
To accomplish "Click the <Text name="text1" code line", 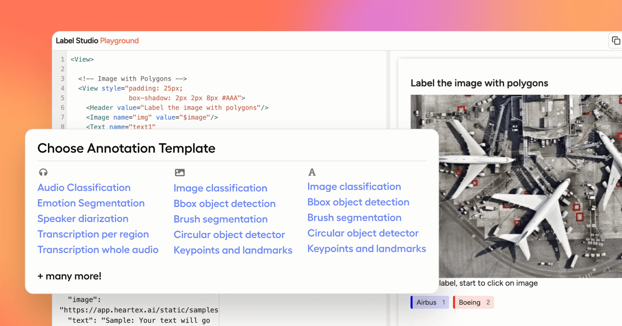I will point(121,126).
